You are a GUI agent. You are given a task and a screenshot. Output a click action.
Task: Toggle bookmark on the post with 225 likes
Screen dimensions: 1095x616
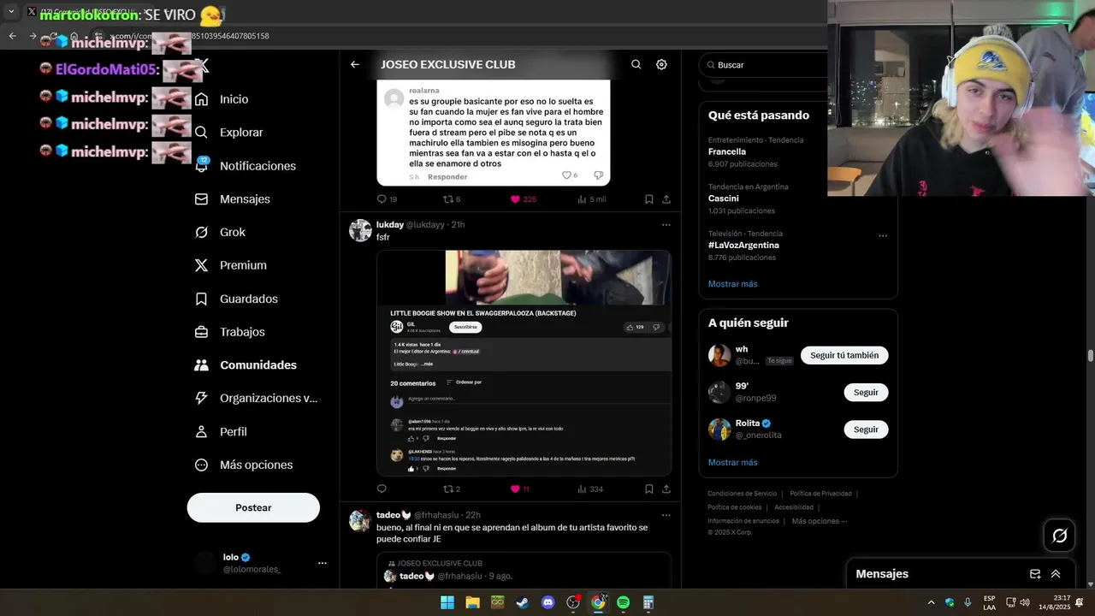[648, 199]
